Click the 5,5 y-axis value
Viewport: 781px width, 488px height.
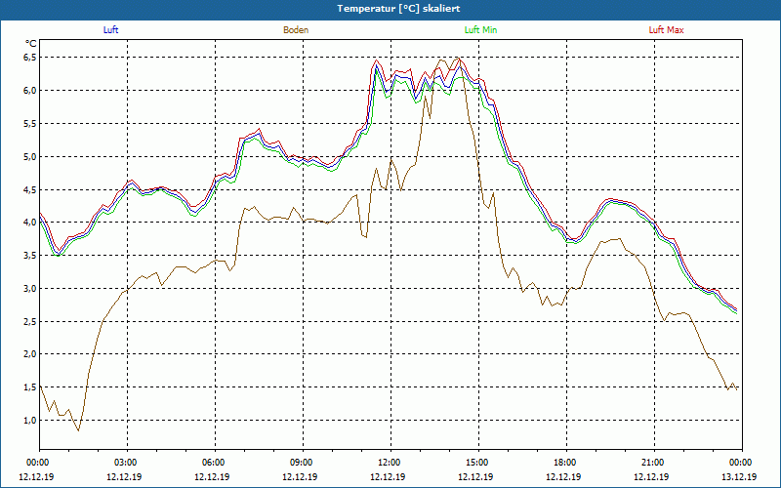[x=30, y=124]
